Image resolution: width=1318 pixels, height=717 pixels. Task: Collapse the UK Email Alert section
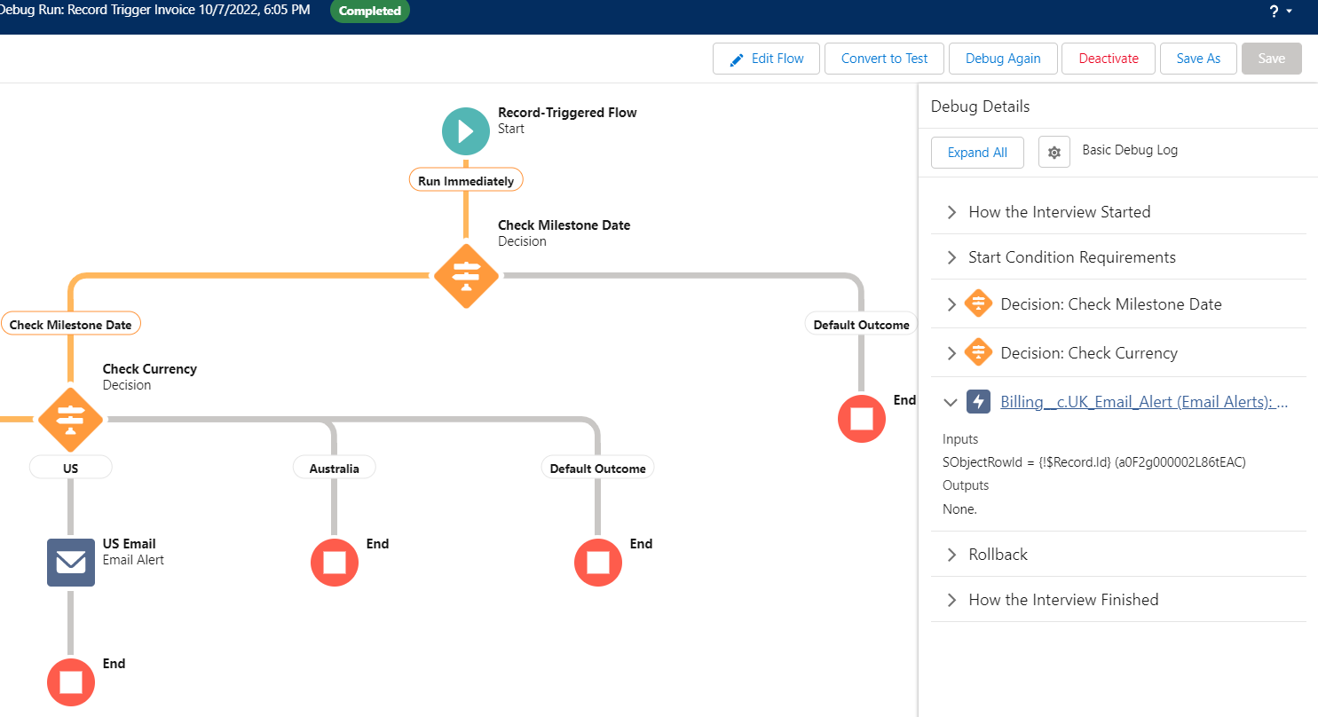coord(951,402)
